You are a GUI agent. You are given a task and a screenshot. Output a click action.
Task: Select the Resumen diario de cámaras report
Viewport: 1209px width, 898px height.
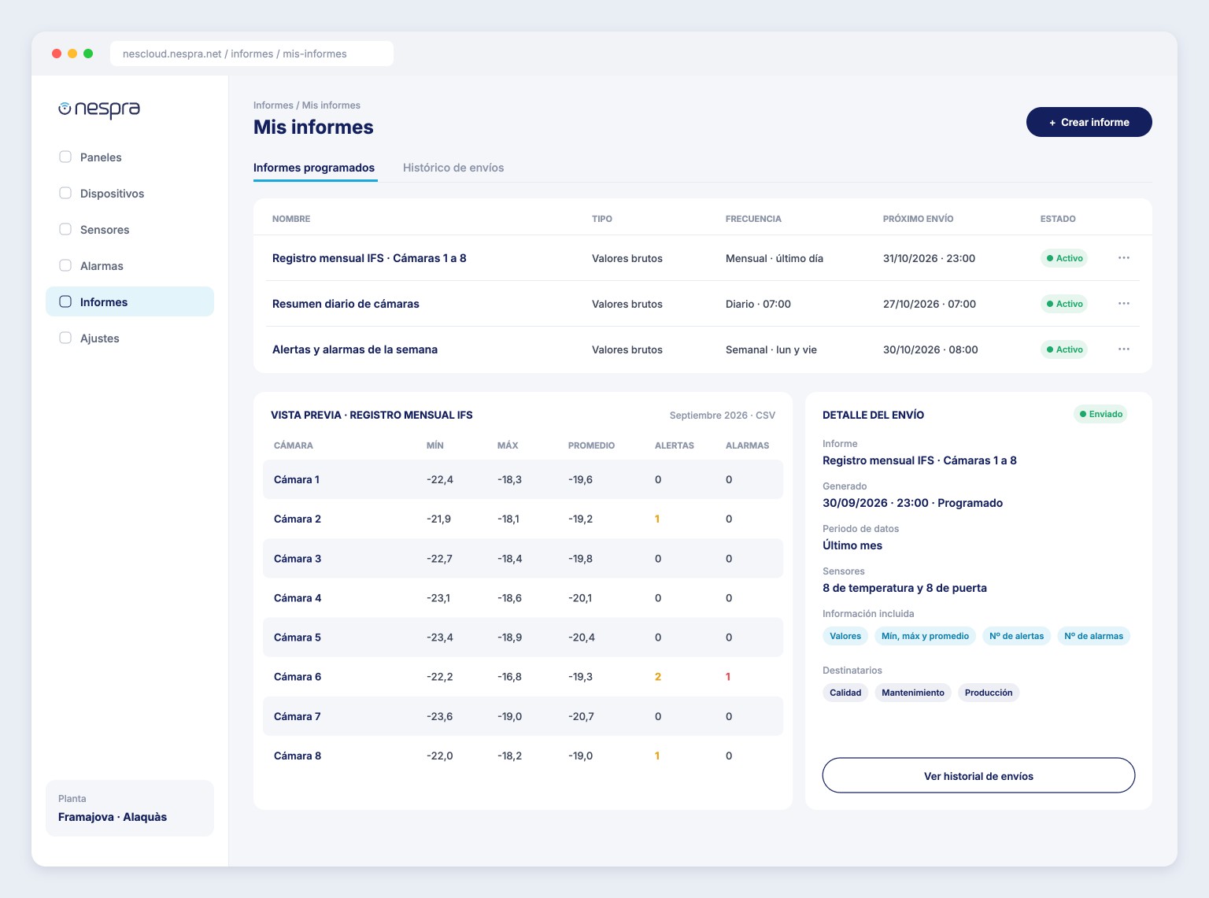point(703,304)
